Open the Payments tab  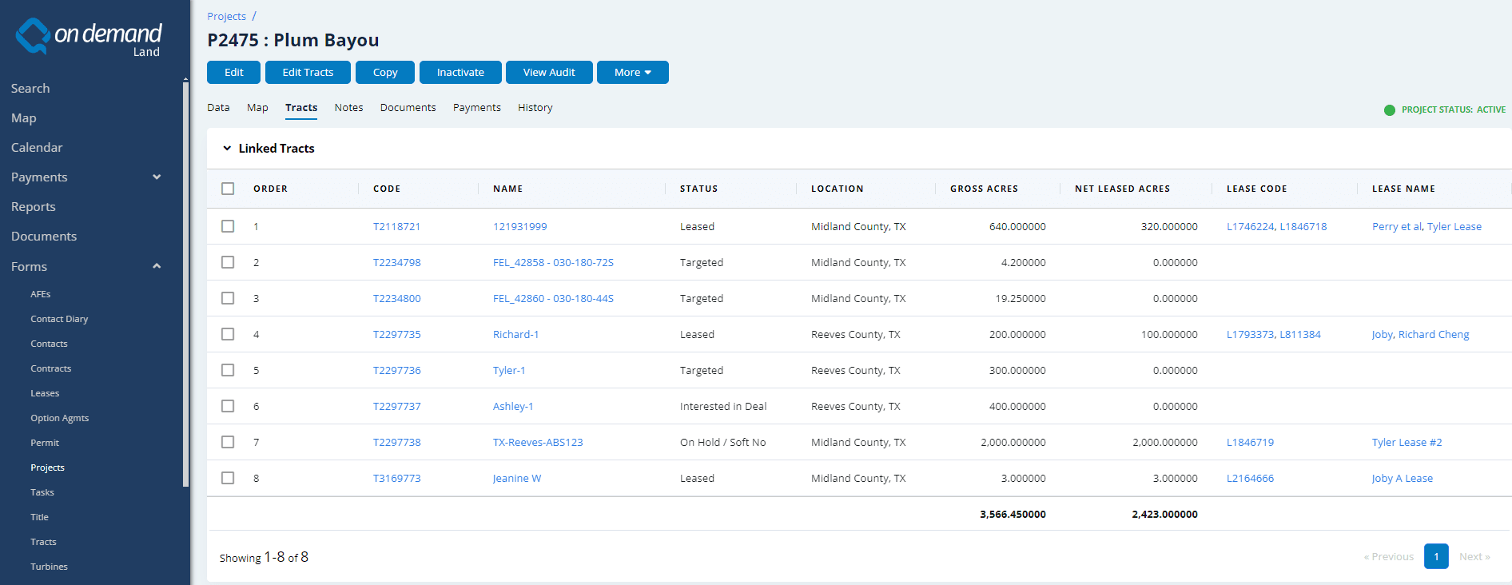[x=477, y=107]
